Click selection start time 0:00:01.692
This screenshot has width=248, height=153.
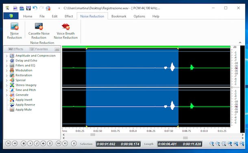click(x=106, y=144)
